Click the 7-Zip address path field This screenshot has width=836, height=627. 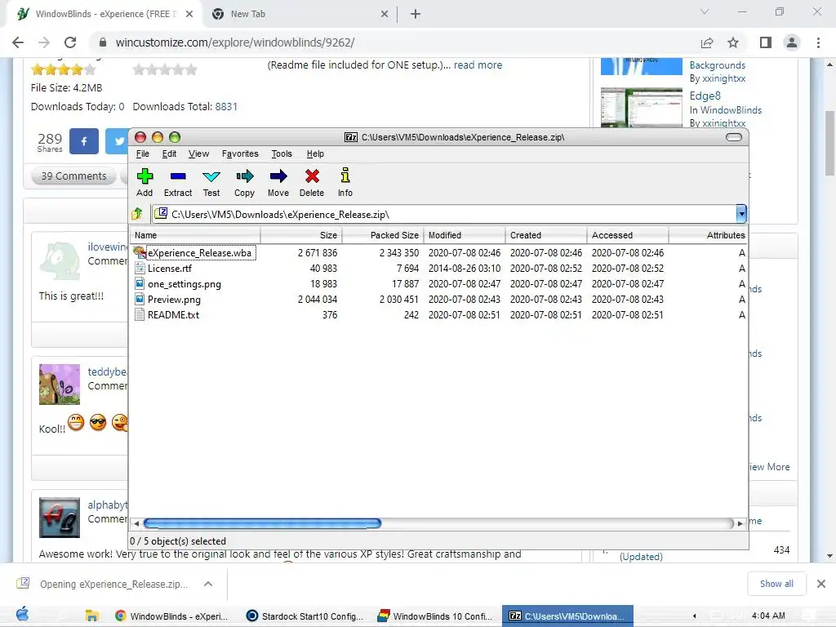[x=445, y=214]
